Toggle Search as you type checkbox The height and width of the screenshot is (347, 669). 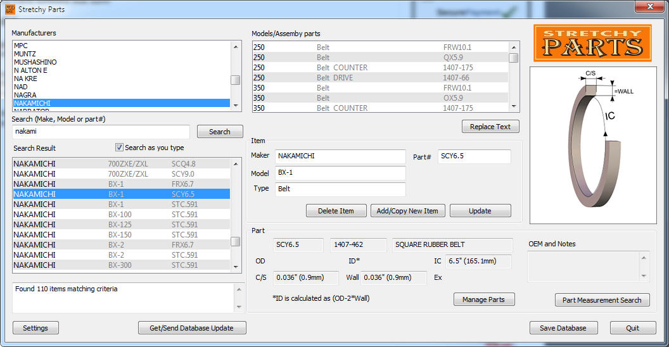pos(119,147)
